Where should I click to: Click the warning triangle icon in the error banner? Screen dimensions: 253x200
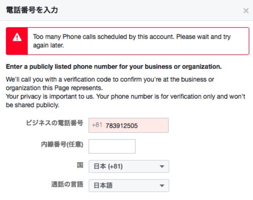pos(17,37)
